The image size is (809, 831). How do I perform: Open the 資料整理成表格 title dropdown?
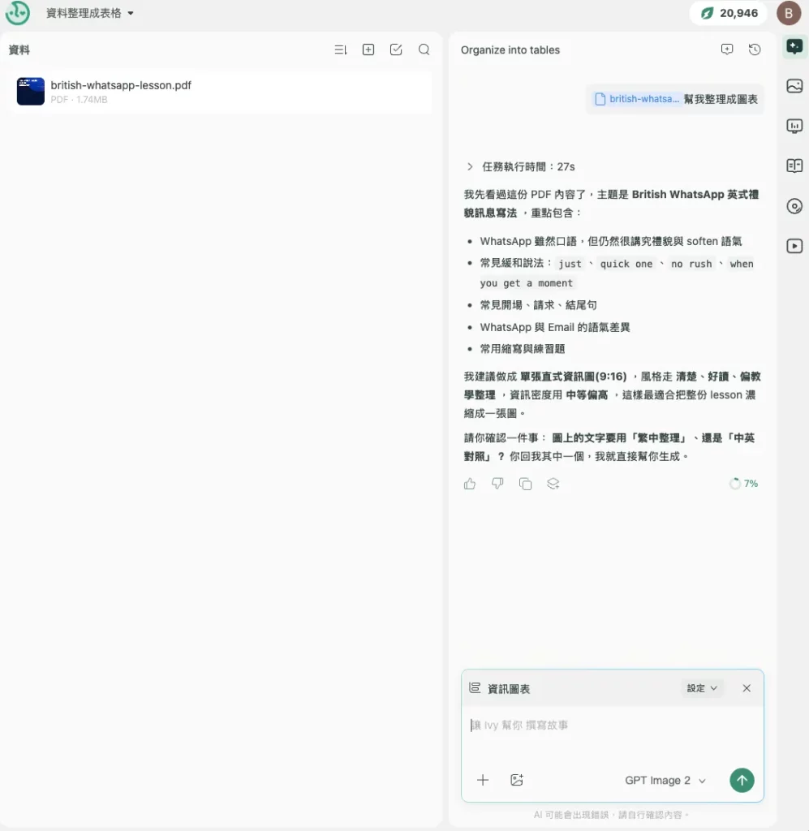pos(89,13)
